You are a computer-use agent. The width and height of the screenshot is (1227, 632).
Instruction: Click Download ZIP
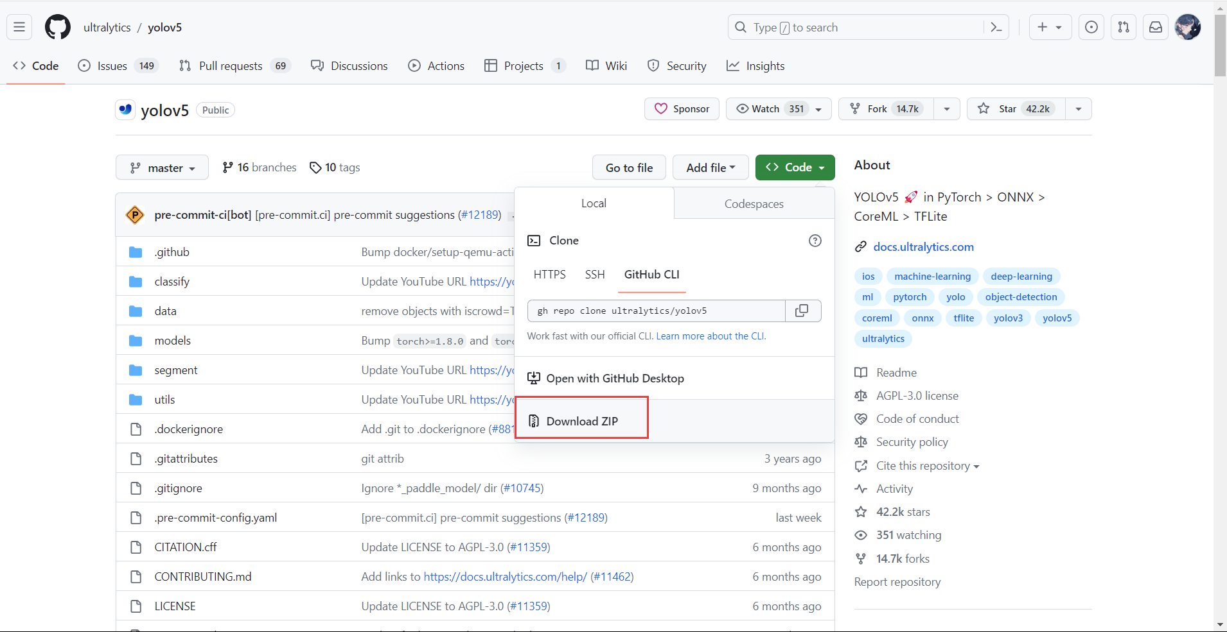click(582, 421)
